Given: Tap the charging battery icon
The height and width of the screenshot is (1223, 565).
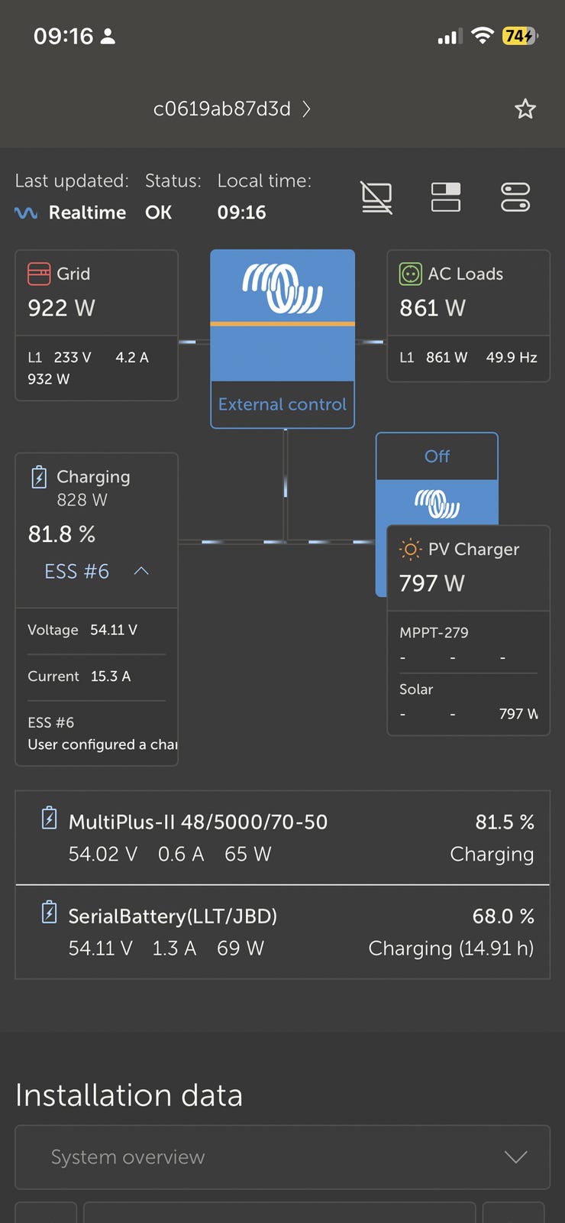Looking at the screenshot, I should click(39, 477).
